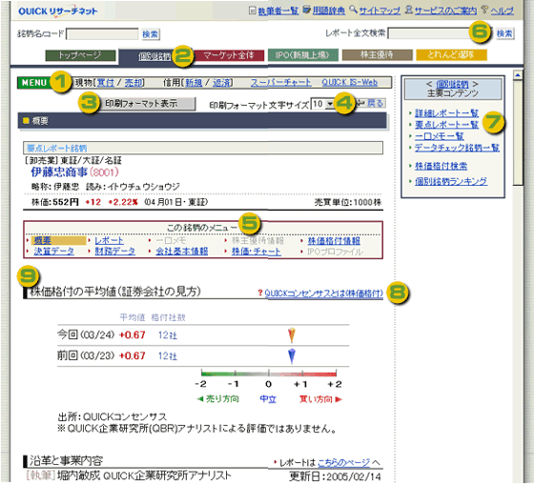Click the orange 今回 rating marker

coord(291,334)
